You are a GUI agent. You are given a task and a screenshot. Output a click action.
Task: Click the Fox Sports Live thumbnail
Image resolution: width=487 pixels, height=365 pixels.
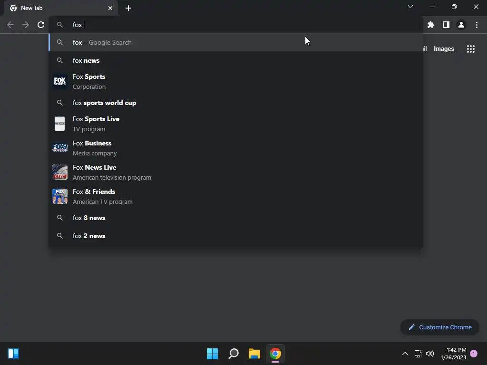pyautogui.click(x=60, y=124)
